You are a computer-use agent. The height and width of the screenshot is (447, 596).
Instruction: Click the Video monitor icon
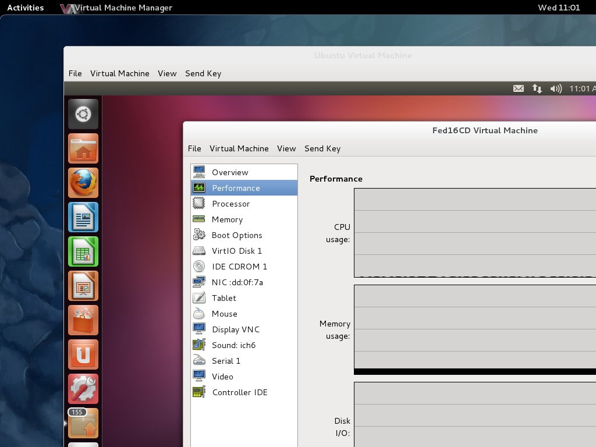click(199, 377)
